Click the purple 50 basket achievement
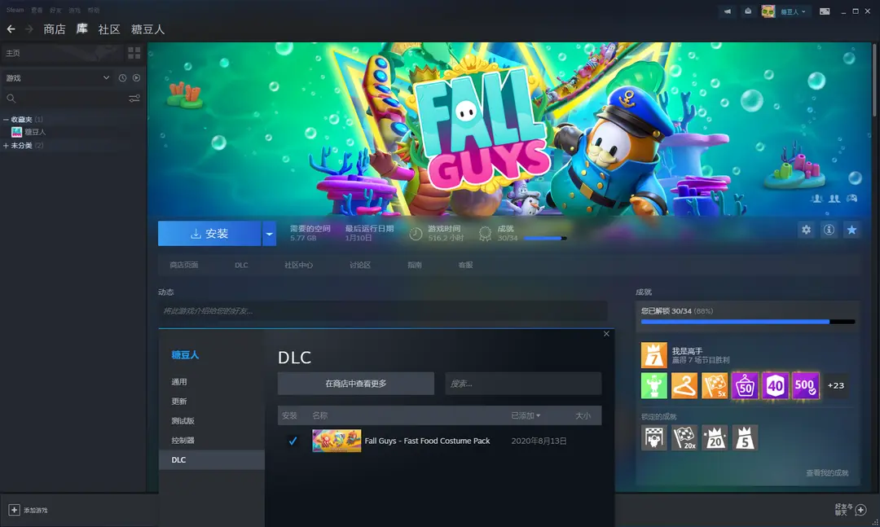Image resolution: width=880 pixels, height=527 pixels. [x=745, y=385]
